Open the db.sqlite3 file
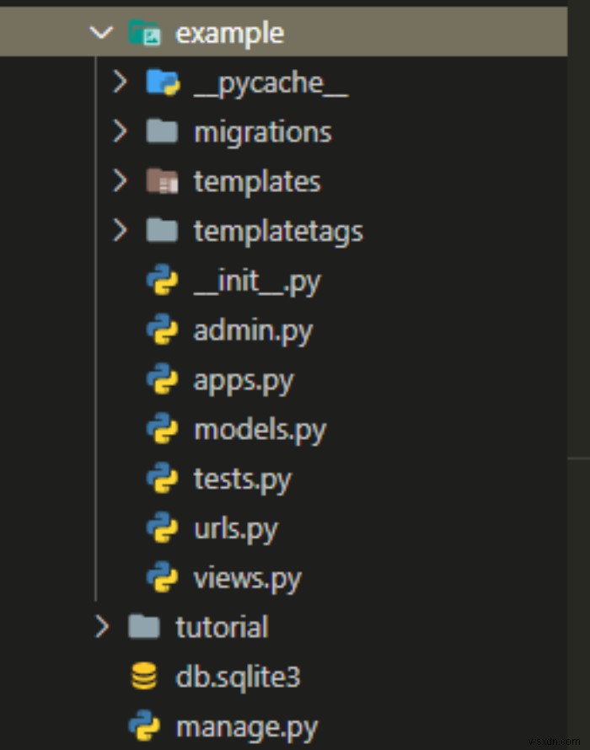 tap(238, 676)
